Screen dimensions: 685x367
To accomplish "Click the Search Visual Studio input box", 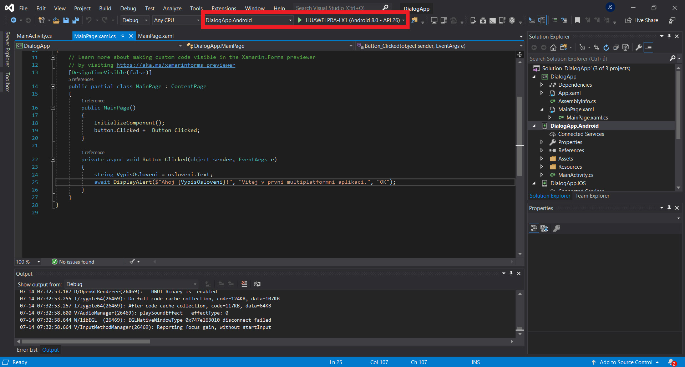I will pyautogui.click(x=339, y=7).
